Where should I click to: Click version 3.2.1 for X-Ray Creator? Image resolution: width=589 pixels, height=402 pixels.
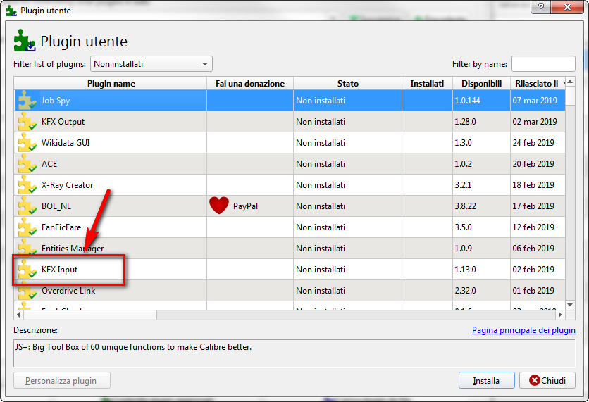[x=463, y=184]
